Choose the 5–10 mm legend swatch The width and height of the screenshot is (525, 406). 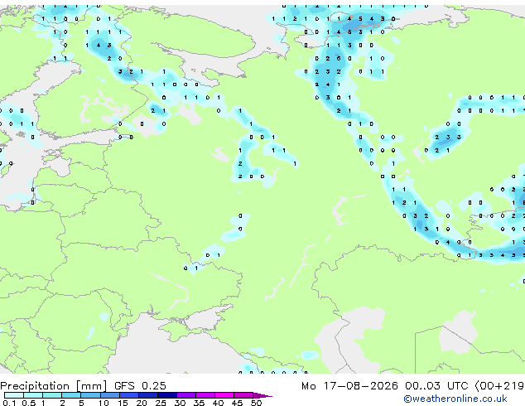[x=90, y=395]
